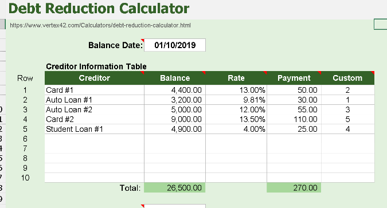The width and height of the screenshot is (387, 208).
Task: Select the Balance column header
Action: pyautogui.click(x=175, y=78)
